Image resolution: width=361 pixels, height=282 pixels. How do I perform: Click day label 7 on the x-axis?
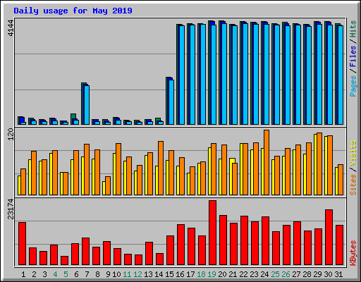[x=87, y=274]
